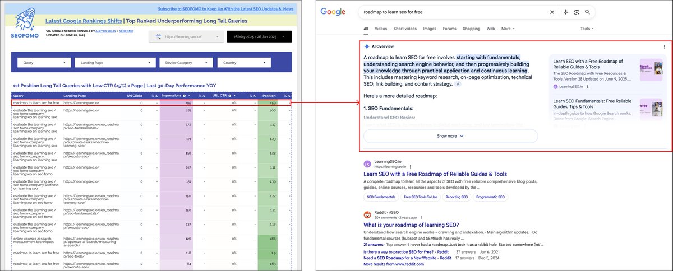Click the Google logo

click(332, 12)
